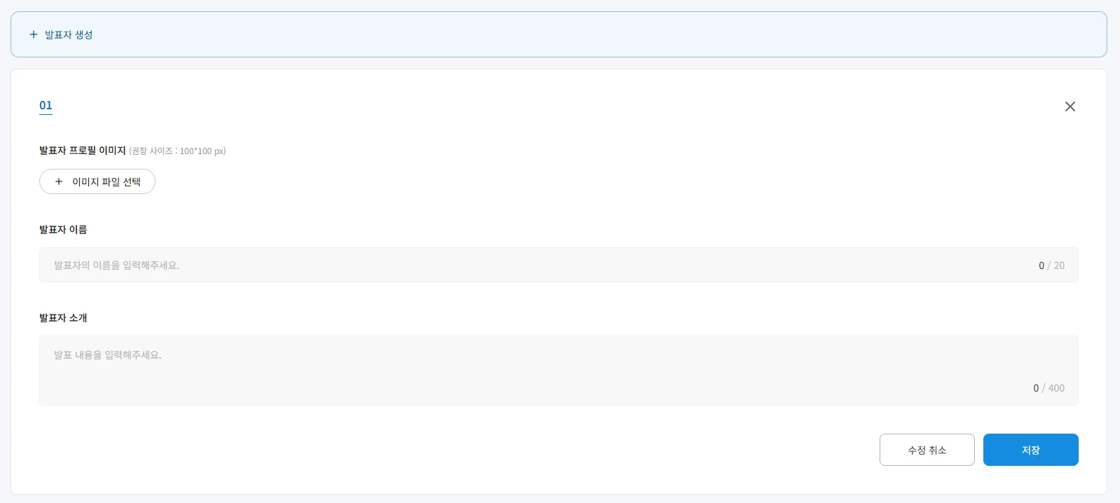Image resolution: width=1120 pixels, height=503 pixels.
Task: Click the 0 / 20 character counter
Action: coord(1051,266)
